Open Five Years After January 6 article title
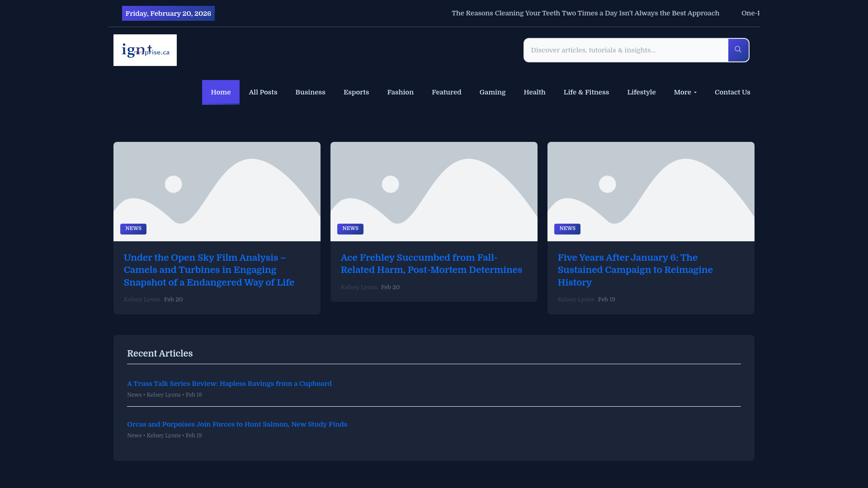 click(635, 270)
